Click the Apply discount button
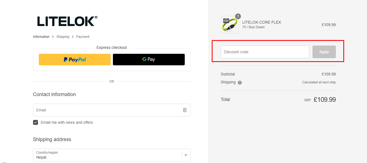This screenshot has height=163, width=367. (324, 52)
